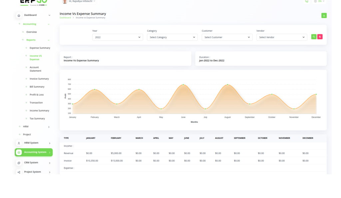Open the Select Category dropdown

pos(172,37)
